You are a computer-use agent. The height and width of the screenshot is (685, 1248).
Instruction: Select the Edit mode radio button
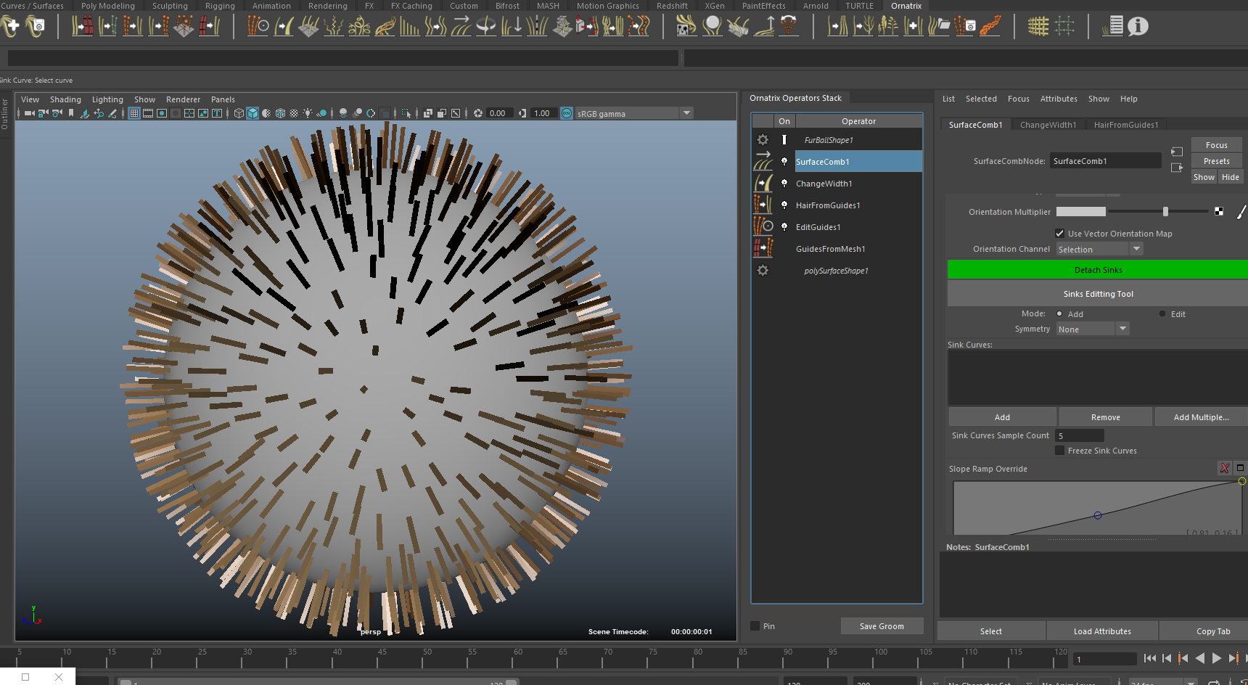(1162, 314)
